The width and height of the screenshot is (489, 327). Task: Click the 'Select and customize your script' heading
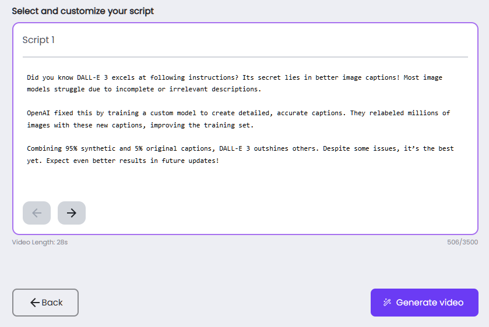click(83, 11)
